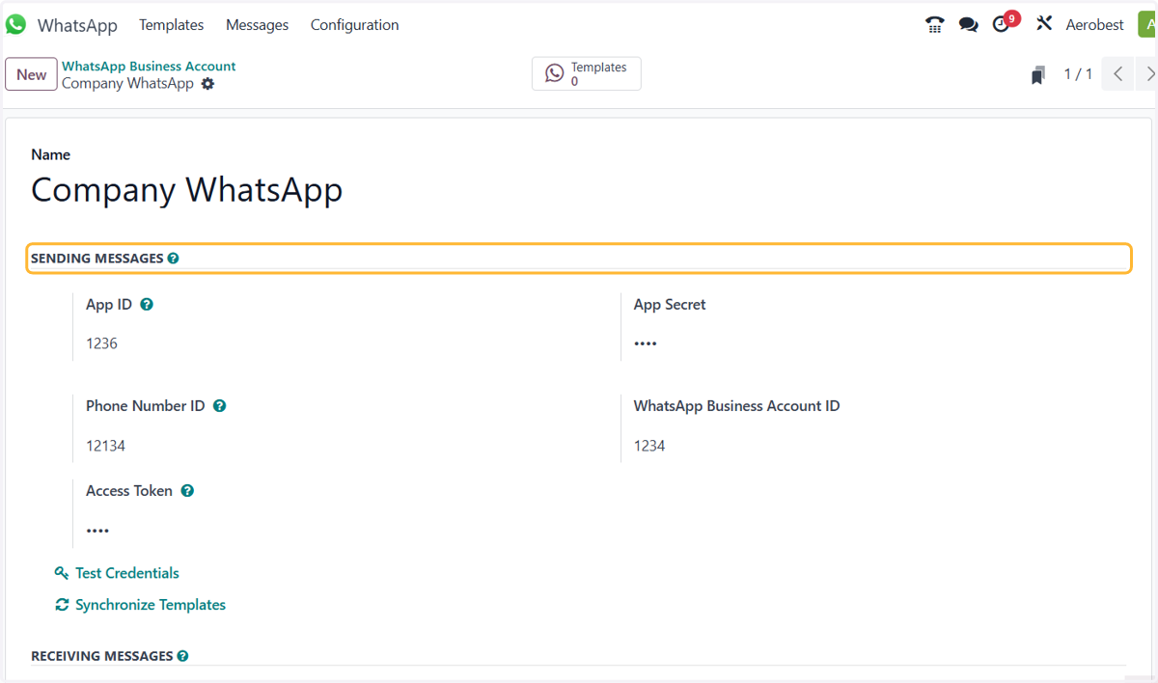Viewport: 1158px width, 683px height.
Task: Click help icon next to Access Token
Action: 187,491
